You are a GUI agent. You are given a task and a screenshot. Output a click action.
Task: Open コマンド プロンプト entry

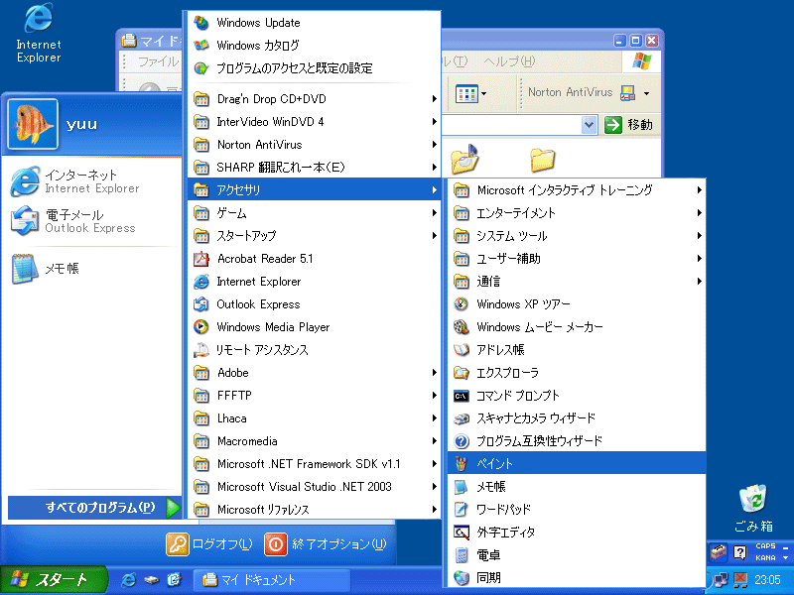(x=577, y=395)
